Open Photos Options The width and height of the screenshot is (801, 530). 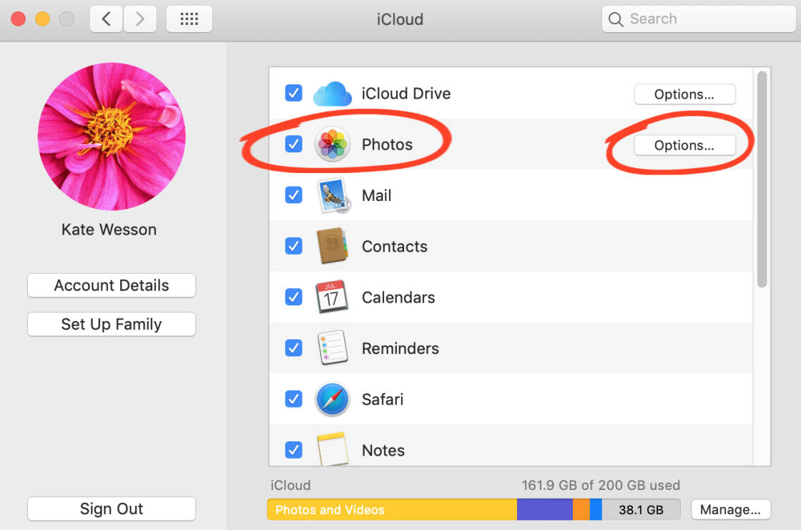pyautogui.click(x=684, y=145)
